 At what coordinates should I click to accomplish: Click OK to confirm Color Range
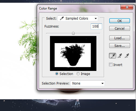(x=120, y=21)
